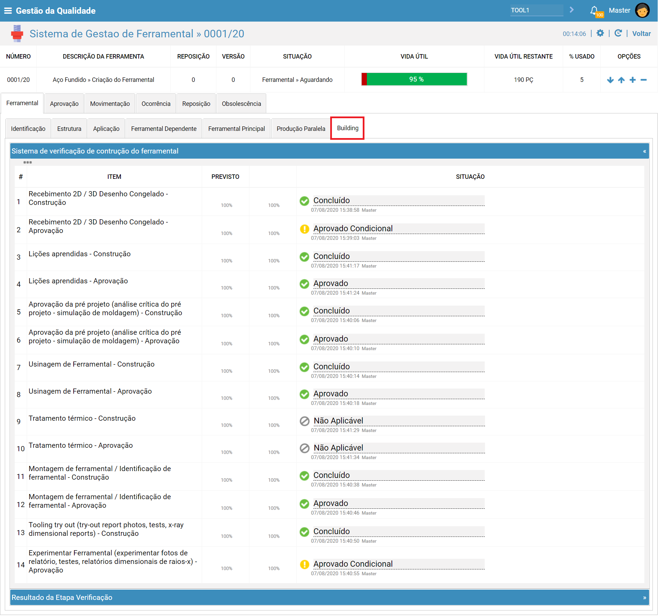Open the Ferramental Principal sub-tab
Viewport: 658px width, 616px height.
click(237, 128)
